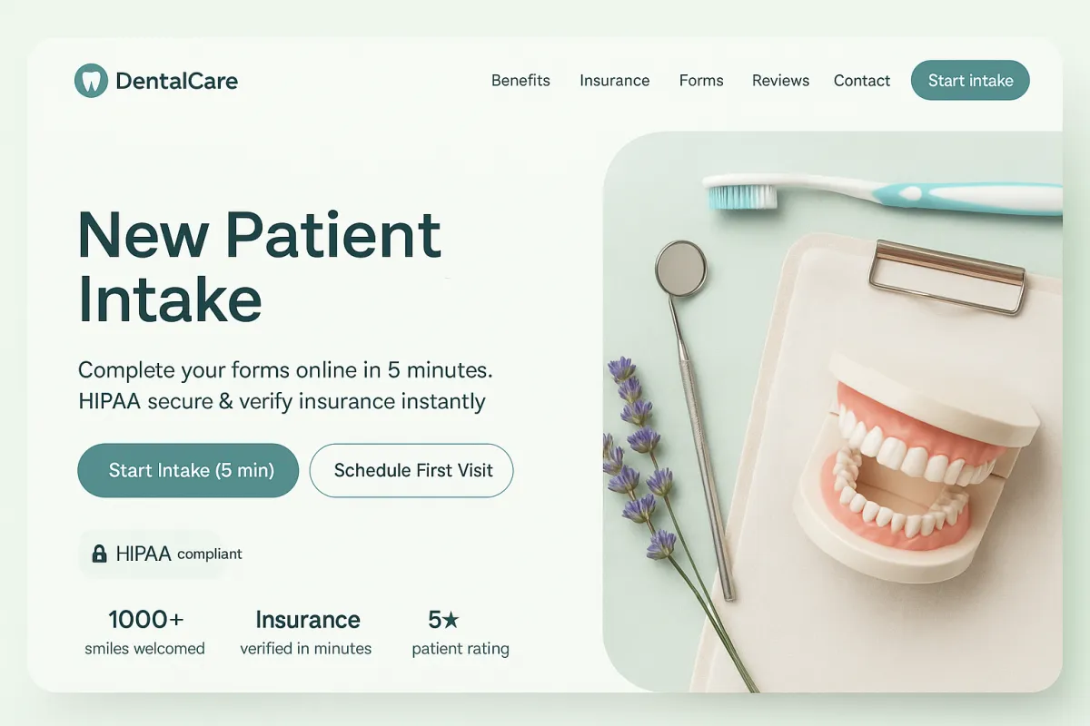Open the Reviews nav link

point(780,80)
